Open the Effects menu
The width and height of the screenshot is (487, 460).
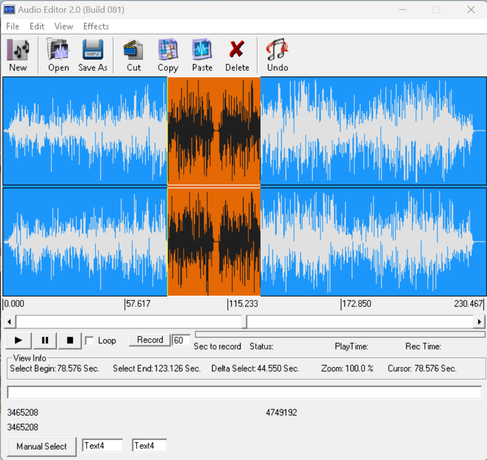pos(96,26)
